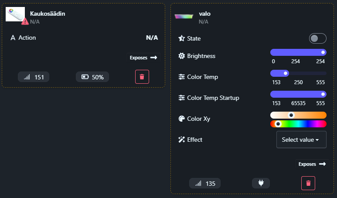Image resolution: width=337 pixels, height=198 pixels.
Task: Pick a hue on the rainbow color bar
Action: pos(298,124)
